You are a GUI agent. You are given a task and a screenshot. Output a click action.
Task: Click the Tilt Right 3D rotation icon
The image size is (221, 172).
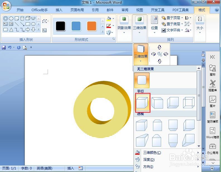click(x=166, y=54)
